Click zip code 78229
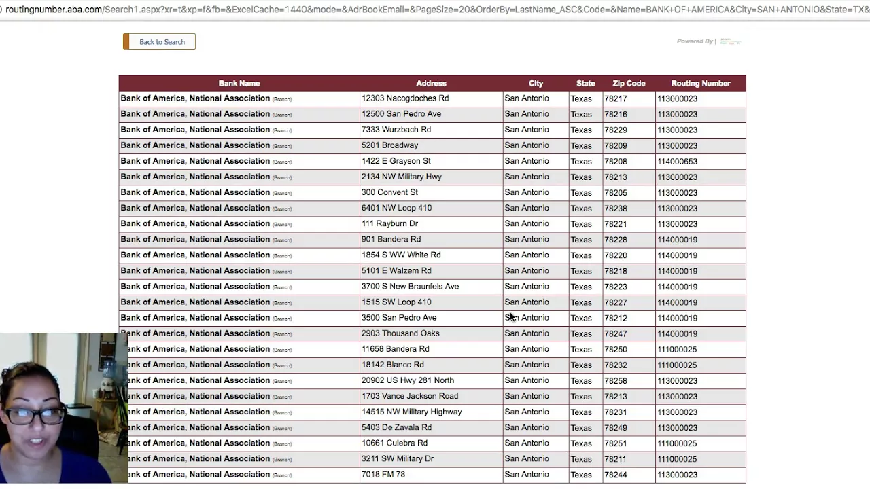Image resolution: width=870 pixels, height=489 pixels. (x=616, y=130)
